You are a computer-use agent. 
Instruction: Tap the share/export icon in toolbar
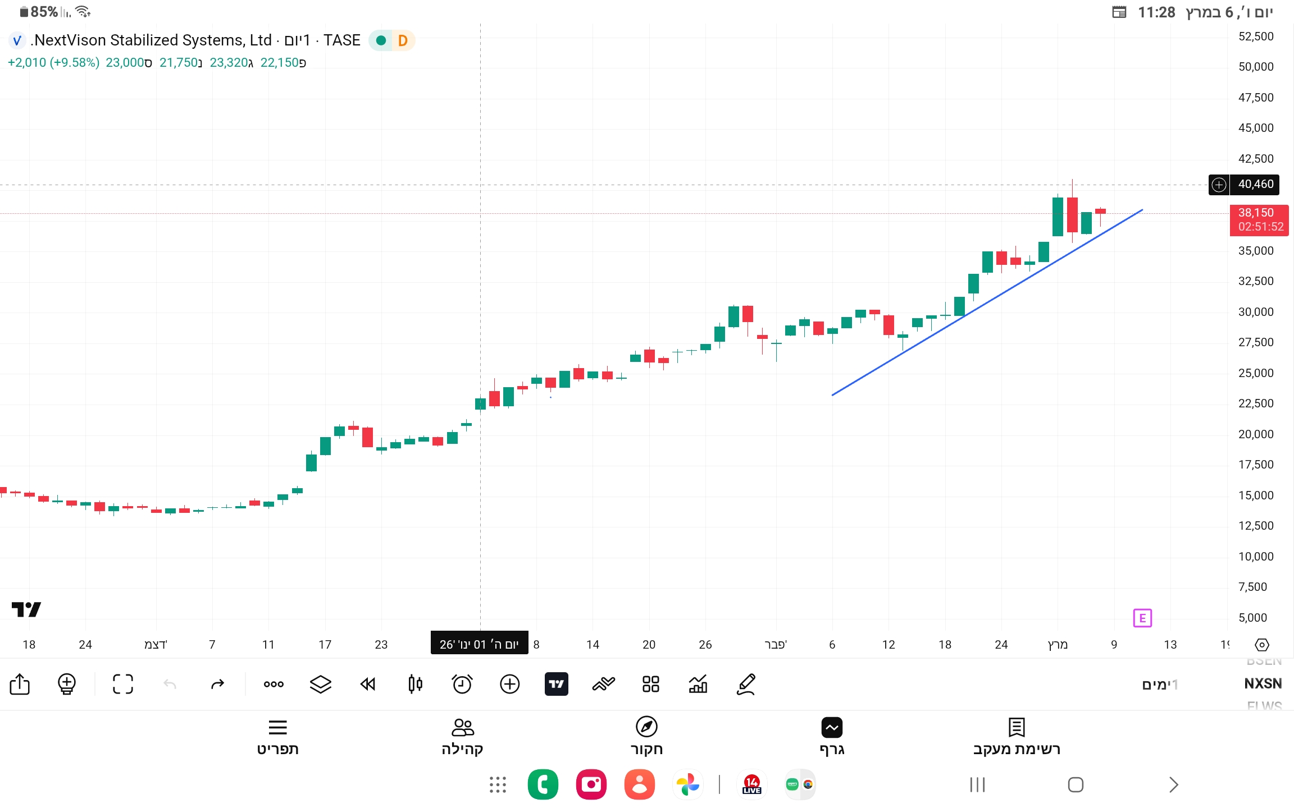coord(20,684)
